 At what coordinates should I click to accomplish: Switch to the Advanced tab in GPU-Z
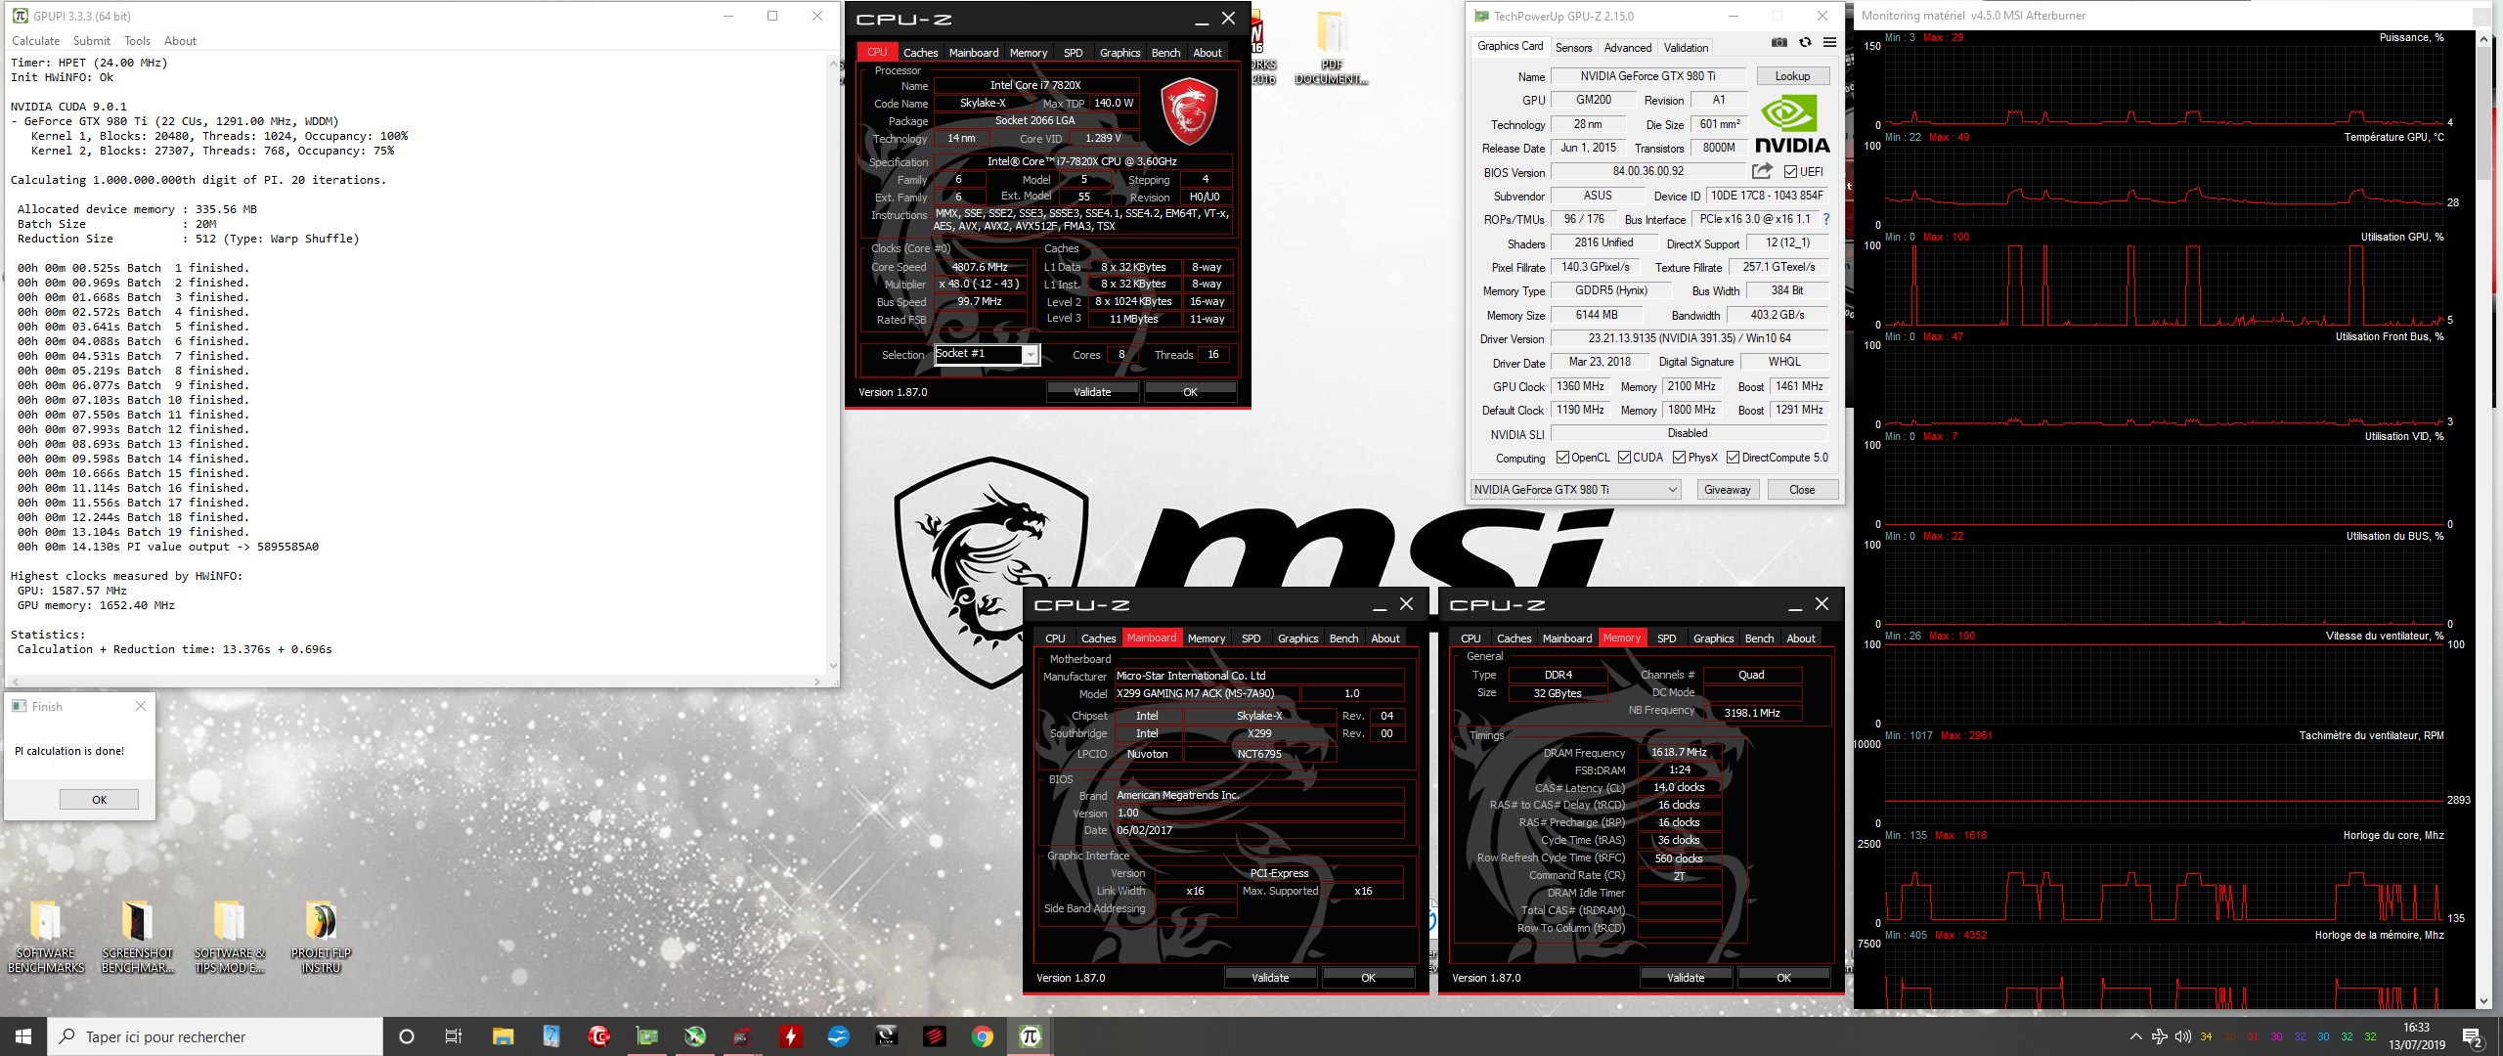click(1628, 47)
